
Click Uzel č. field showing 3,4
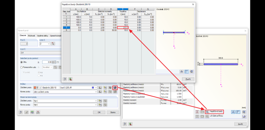40,53
